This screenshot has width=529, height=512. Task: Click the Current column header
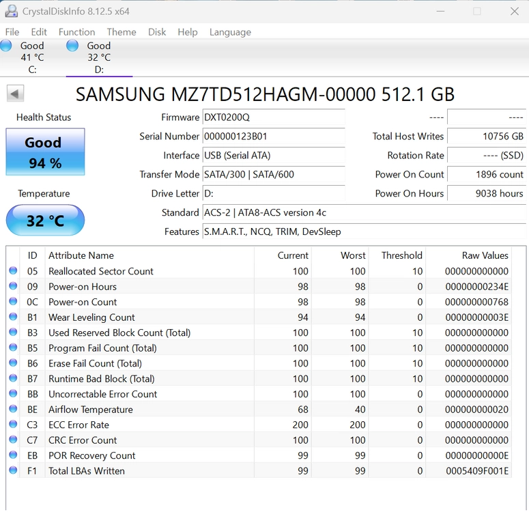click(283, 255)
